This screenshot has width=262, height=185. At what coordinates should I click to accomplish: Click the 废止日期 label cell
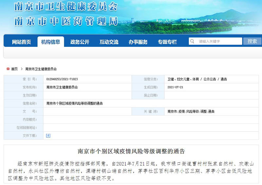(148, 95)
